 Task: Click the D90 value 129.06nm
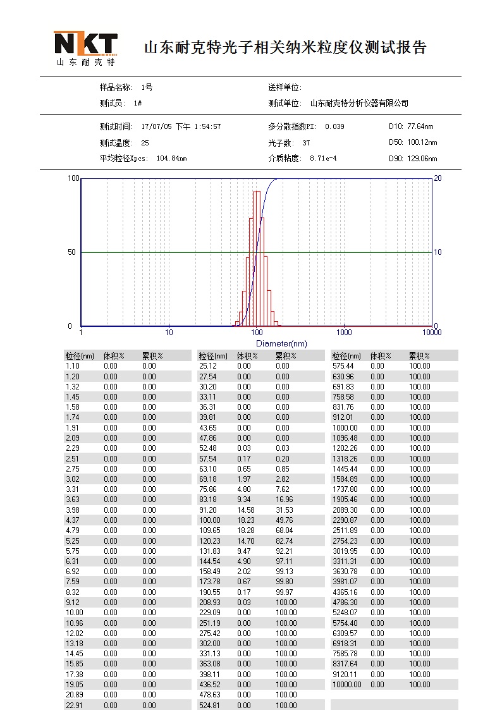pos(422,159)
